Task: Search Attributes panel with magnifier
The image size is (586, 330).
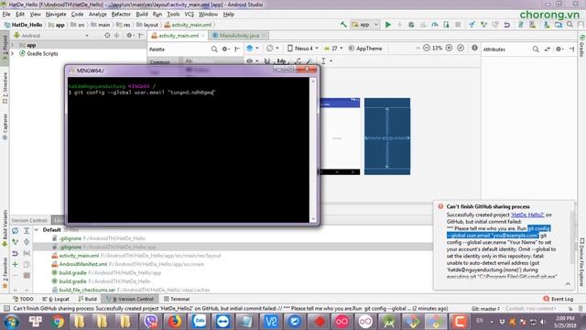Action: [x=536, y=49]
